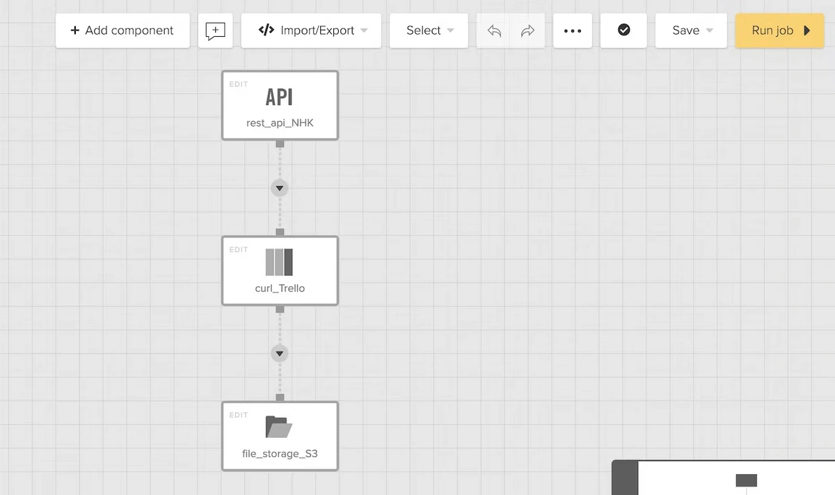Undo the last action
The height and width of the screenshot is (495, 835).
[494, 31]
